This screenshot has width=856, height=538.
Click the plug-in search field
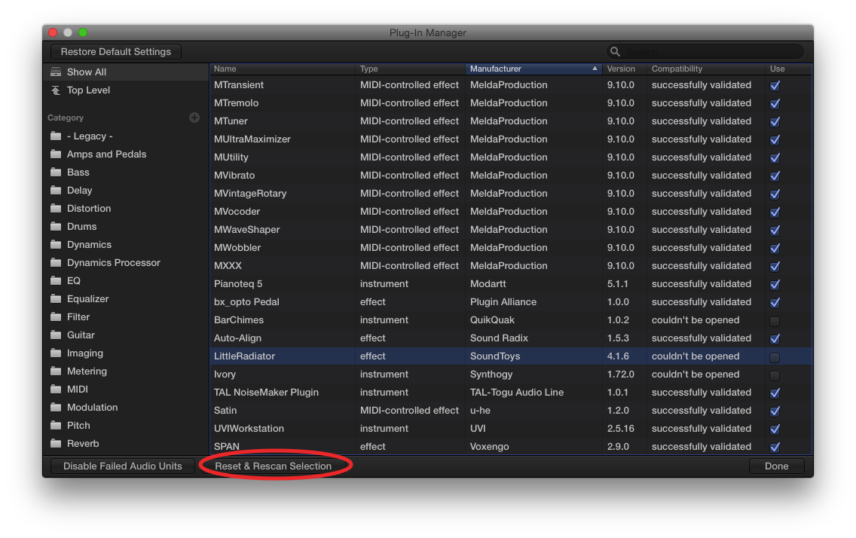[705, 52]
